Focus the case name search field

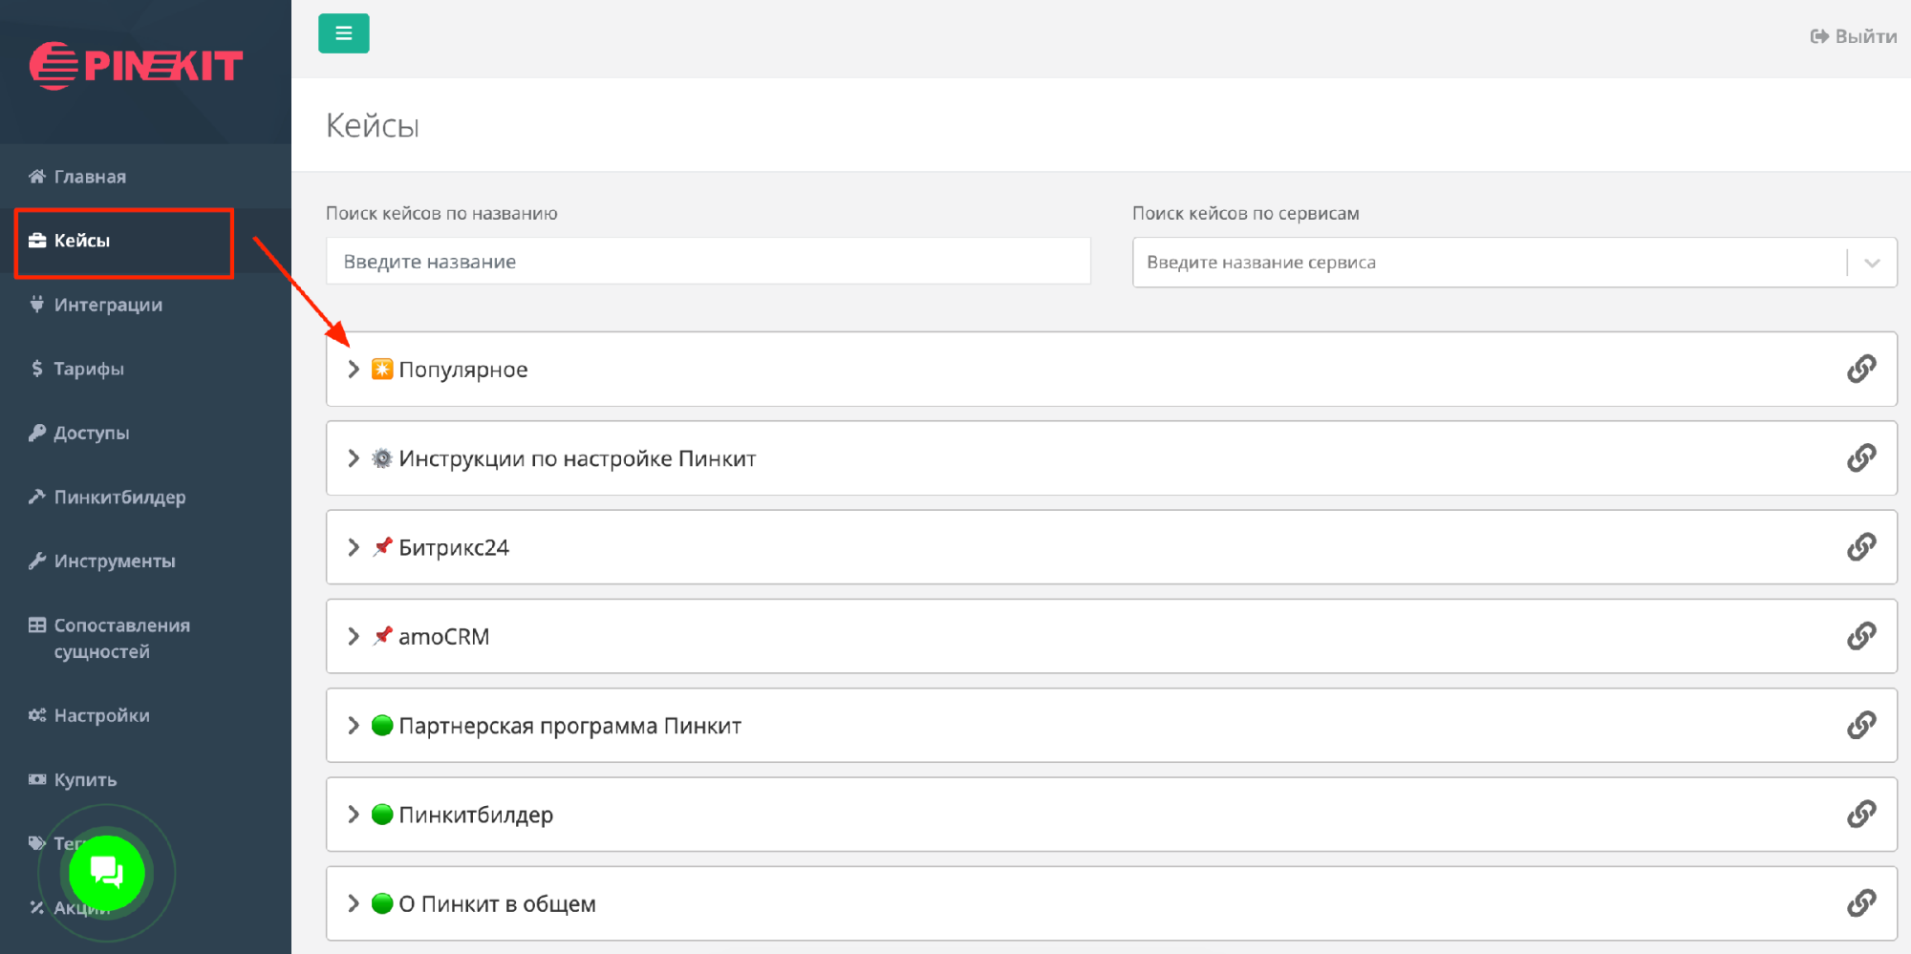tap(707, 262)
